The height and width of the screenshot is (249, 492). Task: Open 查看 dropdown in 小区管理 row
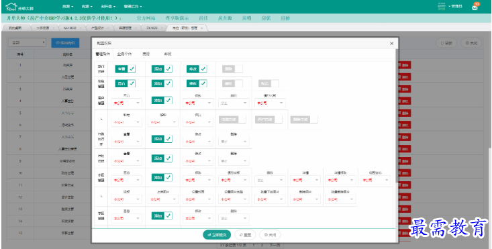coord(126,181)
